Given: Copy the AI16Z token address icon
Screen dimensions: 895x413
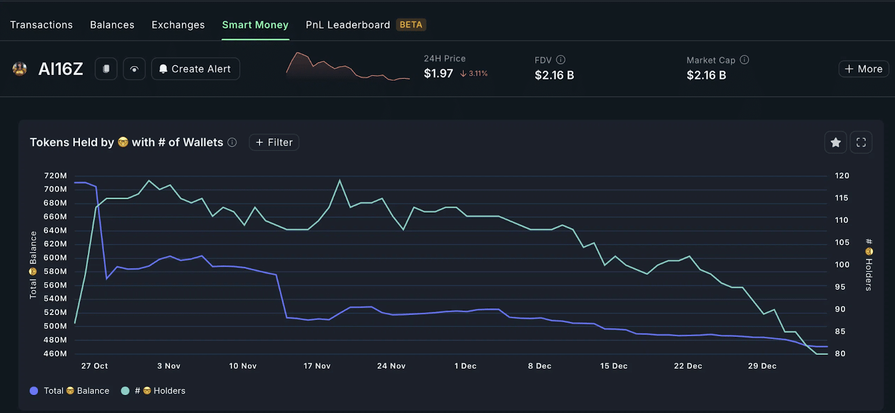Looking at the screenshot, I should (x=106, y=69).
